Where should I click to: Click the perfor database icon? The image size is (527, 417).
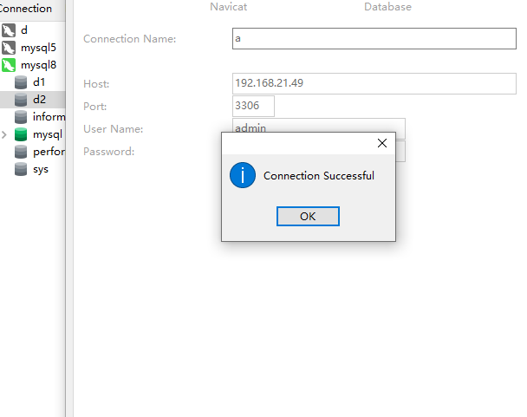[x=21, y=152]
